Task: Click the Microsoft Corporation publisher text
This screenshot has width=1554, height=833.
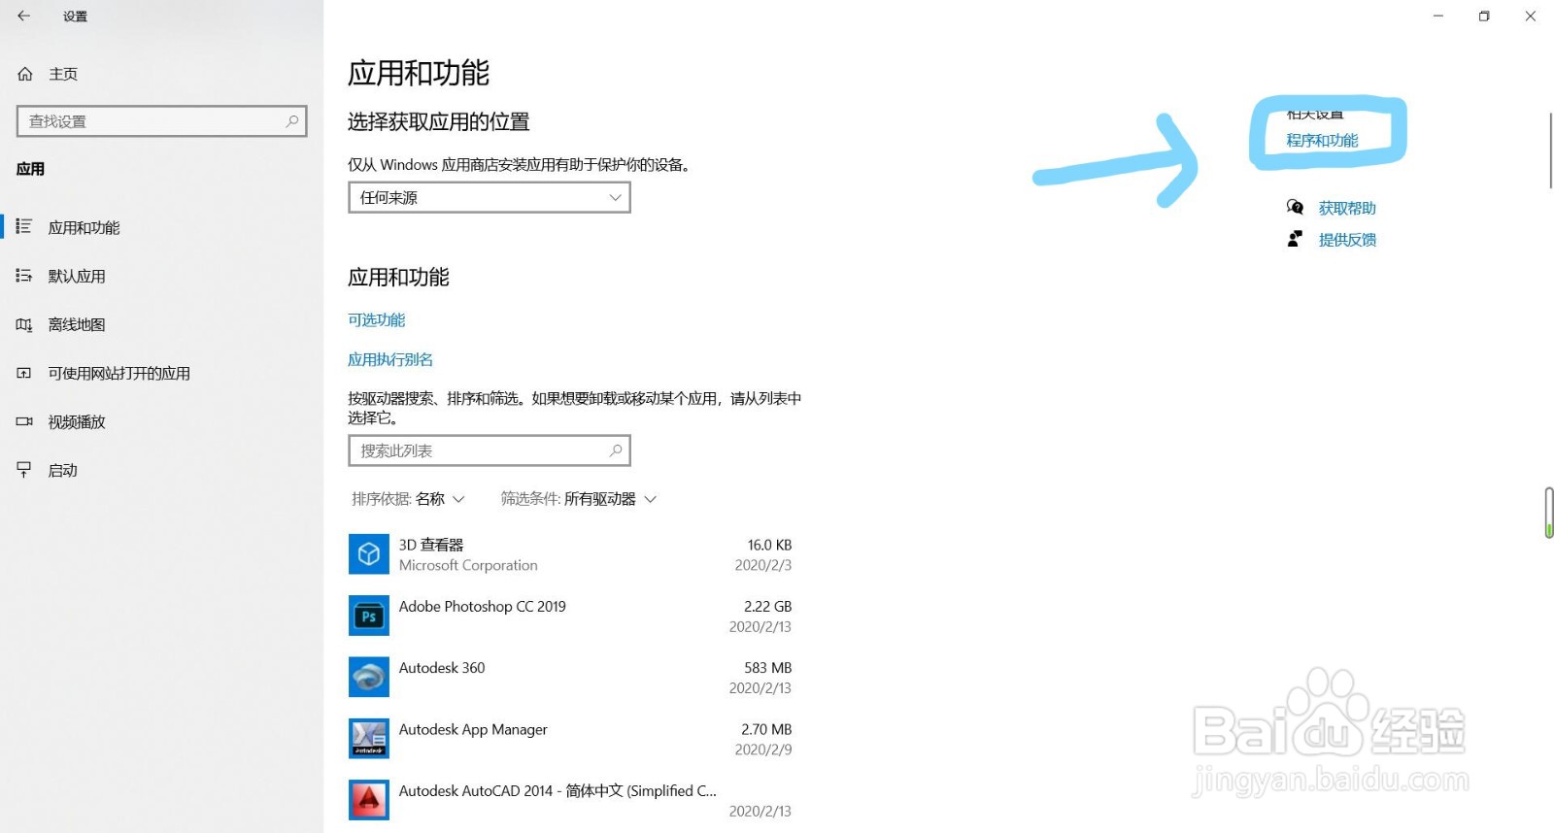Action: point(468,565)
